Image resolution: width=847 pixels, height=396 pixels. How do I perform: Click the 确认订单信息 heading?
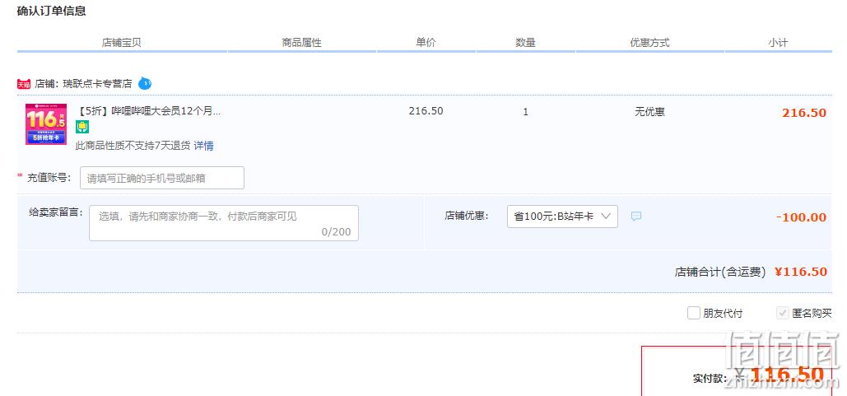51,11
